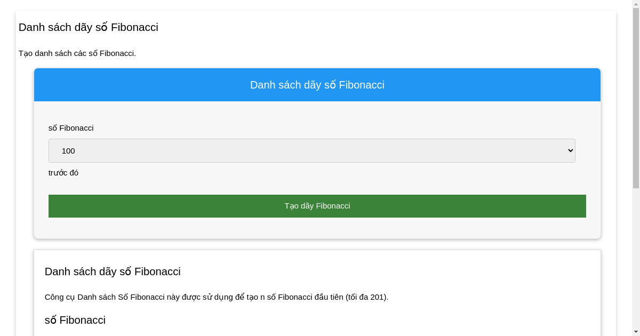The height and width of the screenshot is (336, 640).
Task: Click the số Fibonacci subheading at the bottom
Action: point(75,320)
